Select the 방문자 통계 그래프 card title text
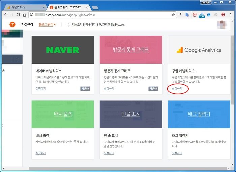The height and width of the screenshot is (172, 236). (117, 71)
